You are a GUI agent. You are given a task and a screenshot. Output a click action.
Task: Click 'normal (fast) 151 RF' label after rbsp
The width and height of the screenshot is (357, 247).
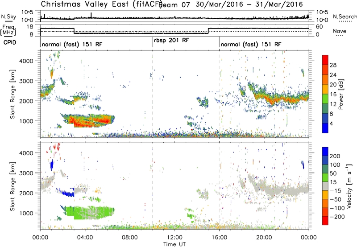point(251,44)
